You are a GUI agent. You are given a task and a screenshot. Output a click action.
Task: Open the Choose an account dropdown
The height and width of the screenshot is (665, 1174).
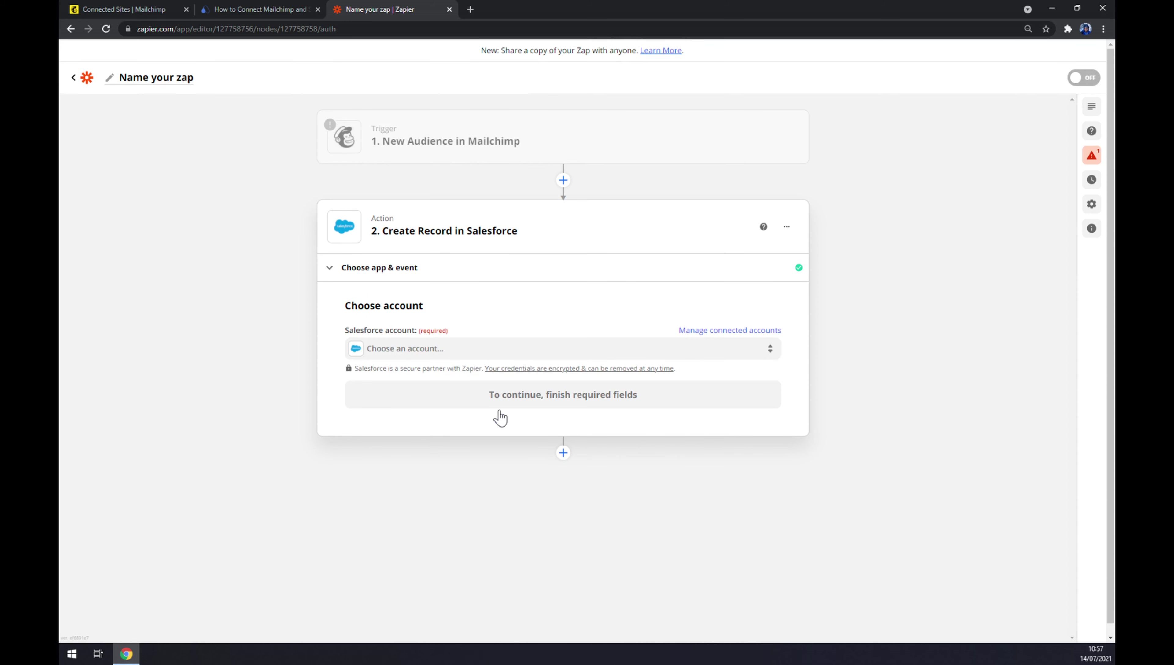(x=563, y=348)
